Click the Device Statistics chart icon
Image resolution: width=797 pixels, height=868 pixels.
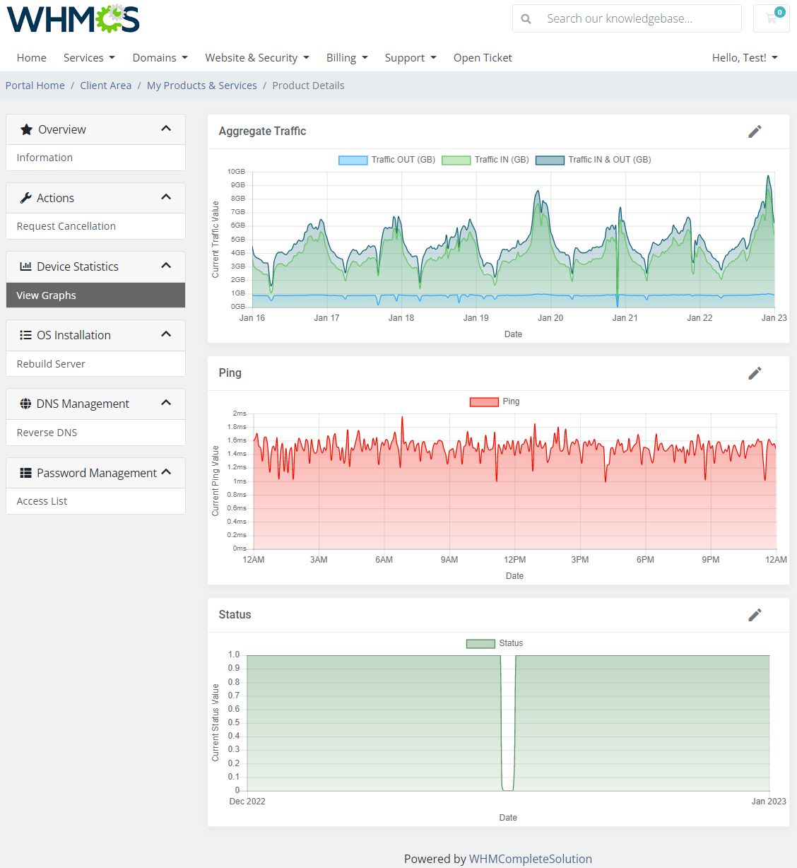25,266
